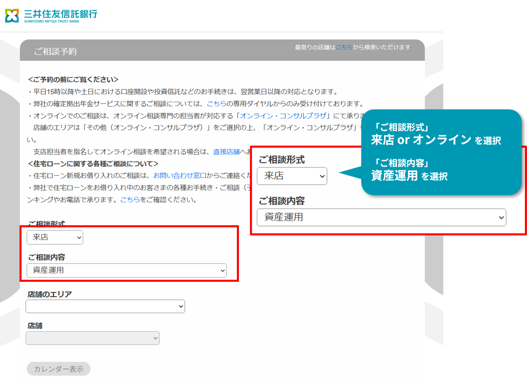Open こちら link before をご確認ください

point(130,200)
